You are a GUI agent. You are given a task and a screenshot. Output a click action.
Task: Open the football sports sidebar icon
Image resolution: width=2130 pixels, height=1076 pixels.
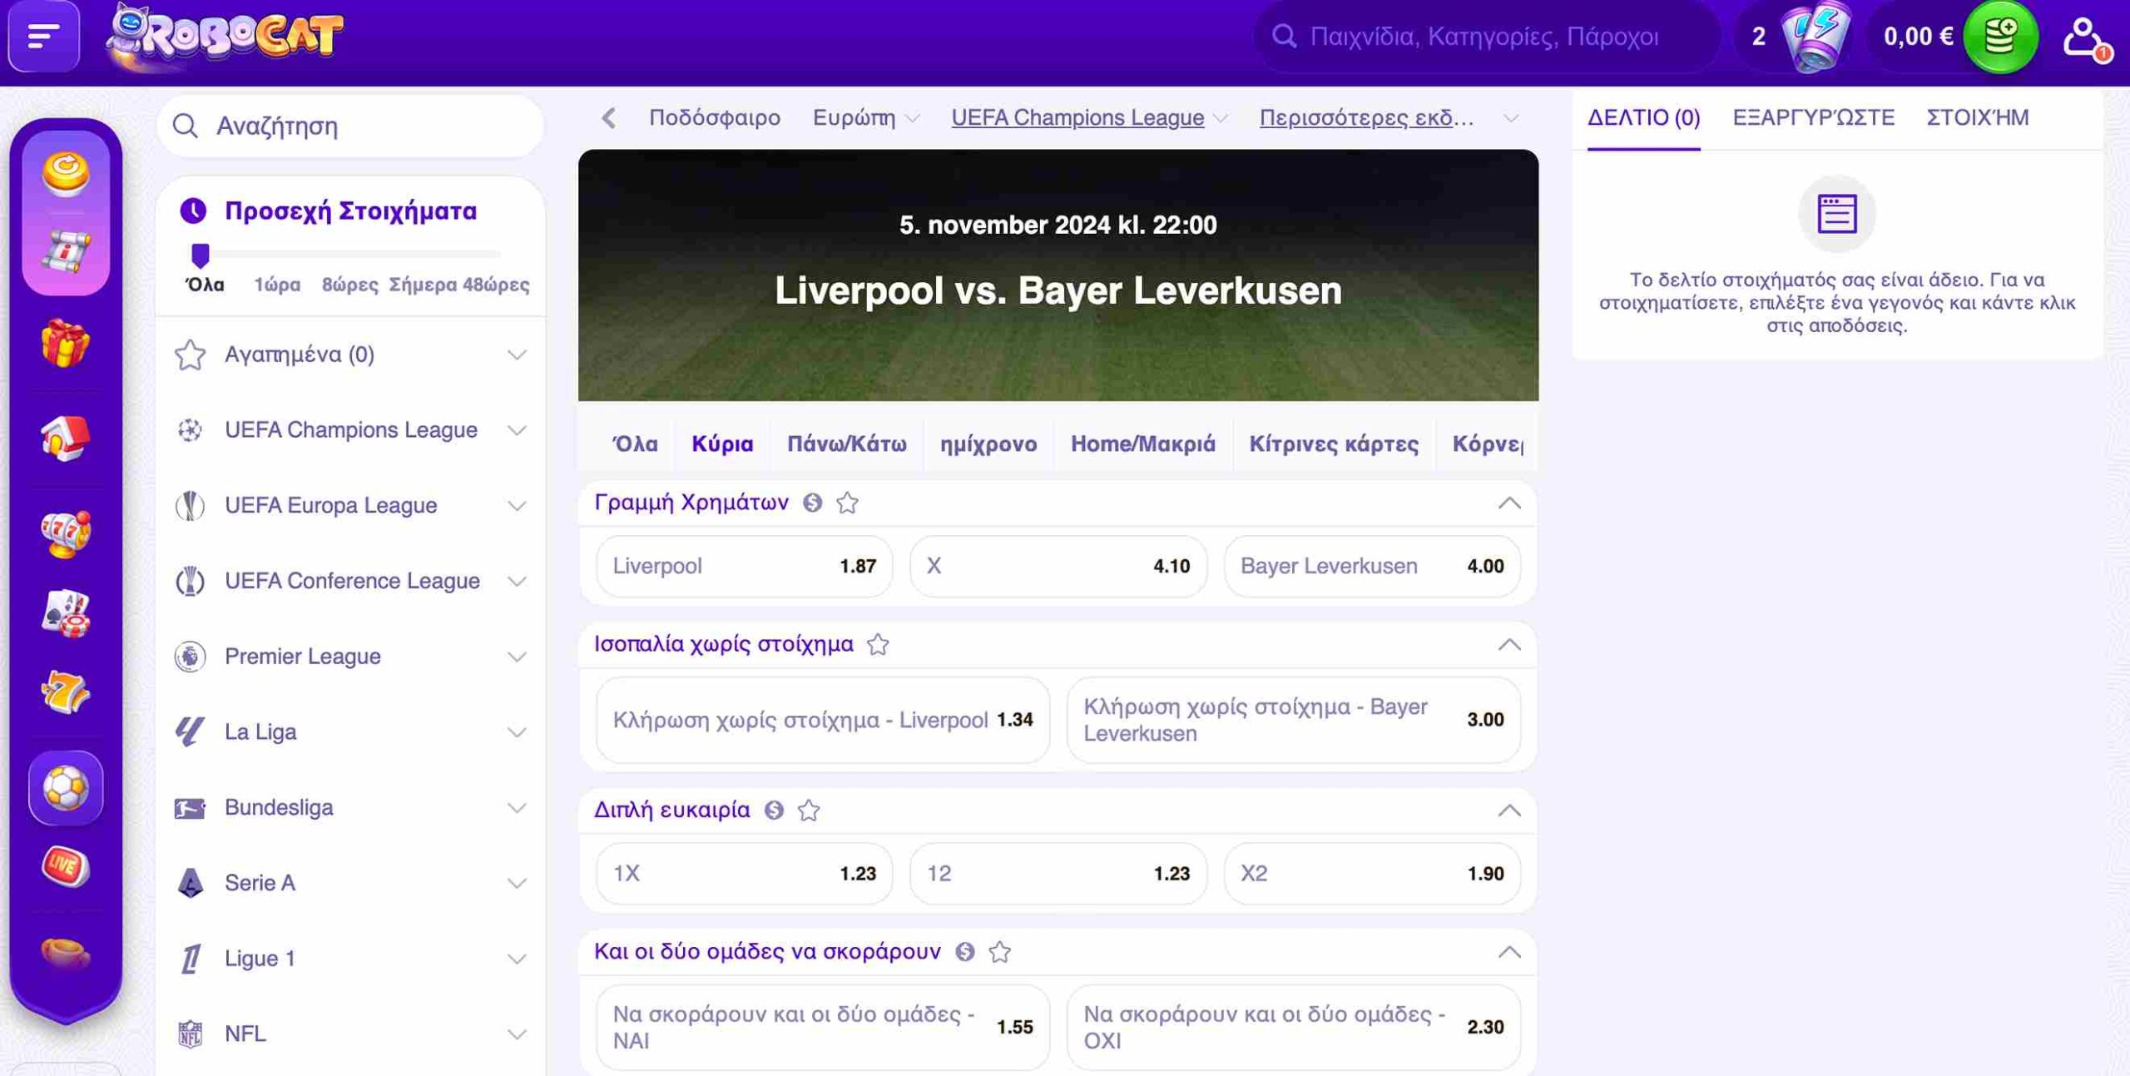point(66,787)
